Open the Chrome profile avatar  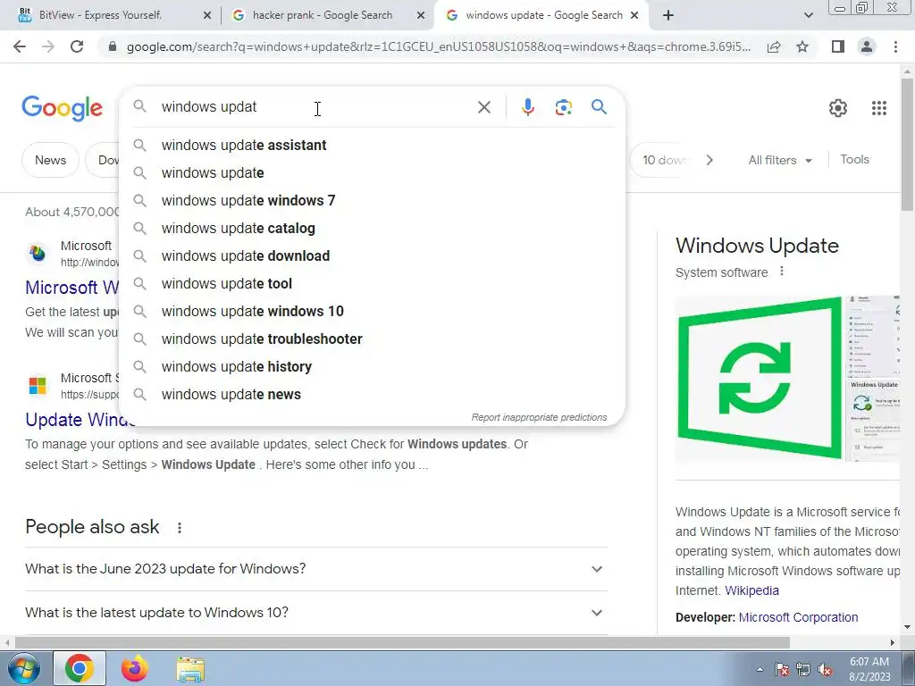(x=867, y=46)
